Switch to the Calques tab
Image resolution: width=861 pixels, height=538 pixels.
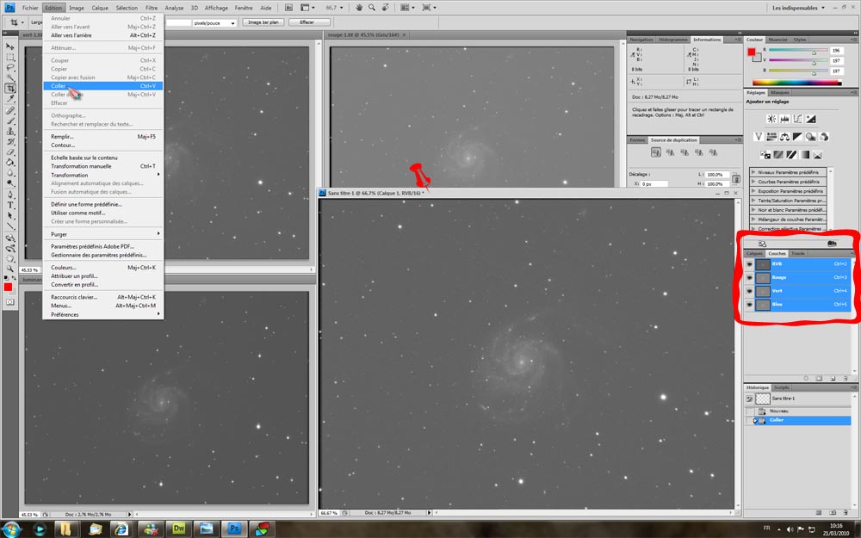(754, 254)
